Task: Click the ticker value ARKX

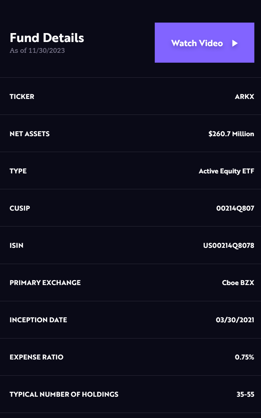Action: pos(245,96)
